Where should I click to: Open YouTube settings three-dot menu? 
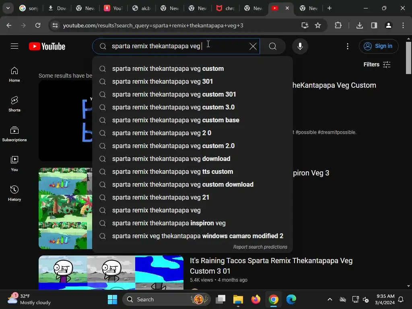coord(347,46)
